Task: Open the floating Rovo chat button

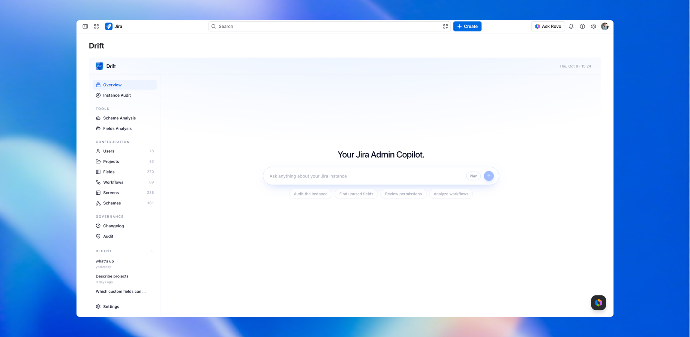Action: click(598, 303)
